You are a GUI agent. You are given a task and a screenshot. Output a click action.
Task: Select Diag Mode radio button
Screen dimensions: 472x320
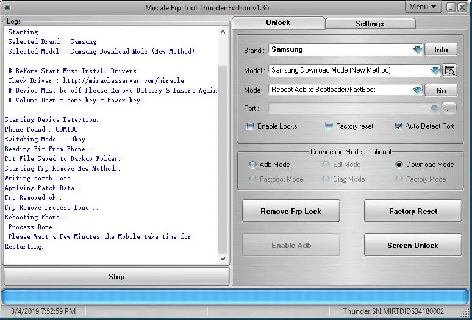[326, 179]
